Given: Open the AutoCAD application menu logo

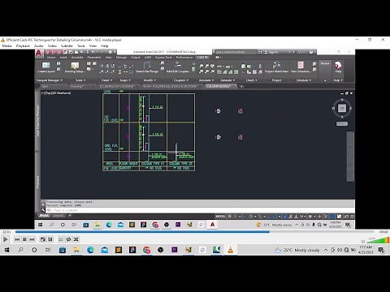Looking at the screenshot, I should pos(39,54).
